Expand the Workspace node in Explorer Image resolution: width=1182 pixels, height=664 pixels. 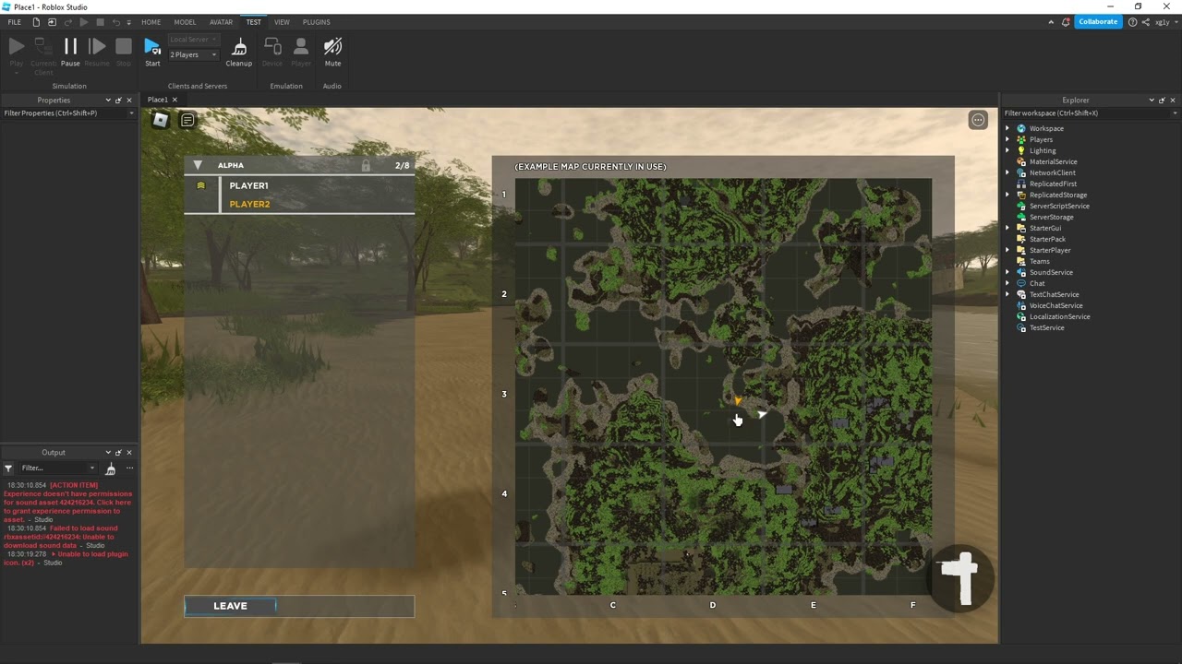pos(1007,128)
